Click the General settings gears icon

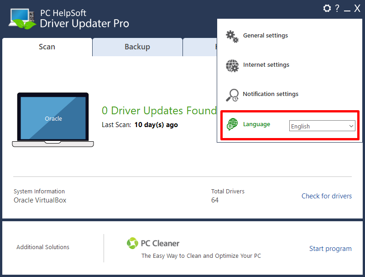click(232, 37)
